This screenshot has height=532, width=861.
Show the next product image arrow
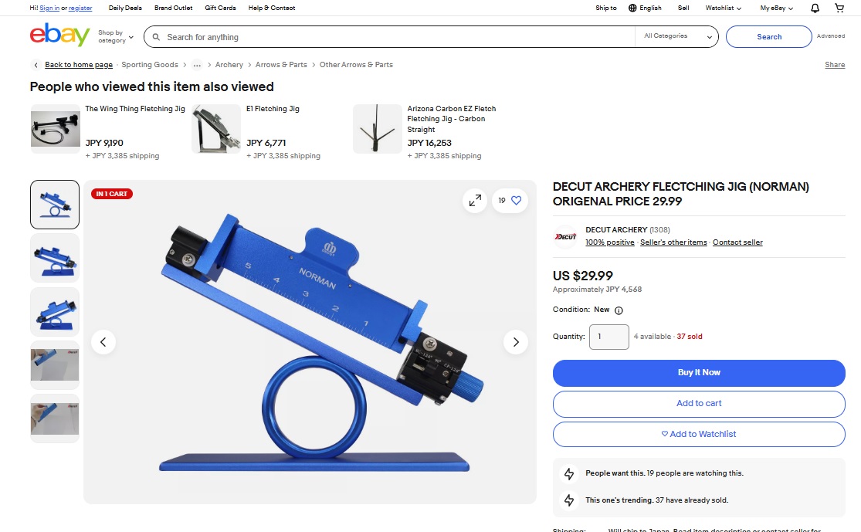click(516, 342)
